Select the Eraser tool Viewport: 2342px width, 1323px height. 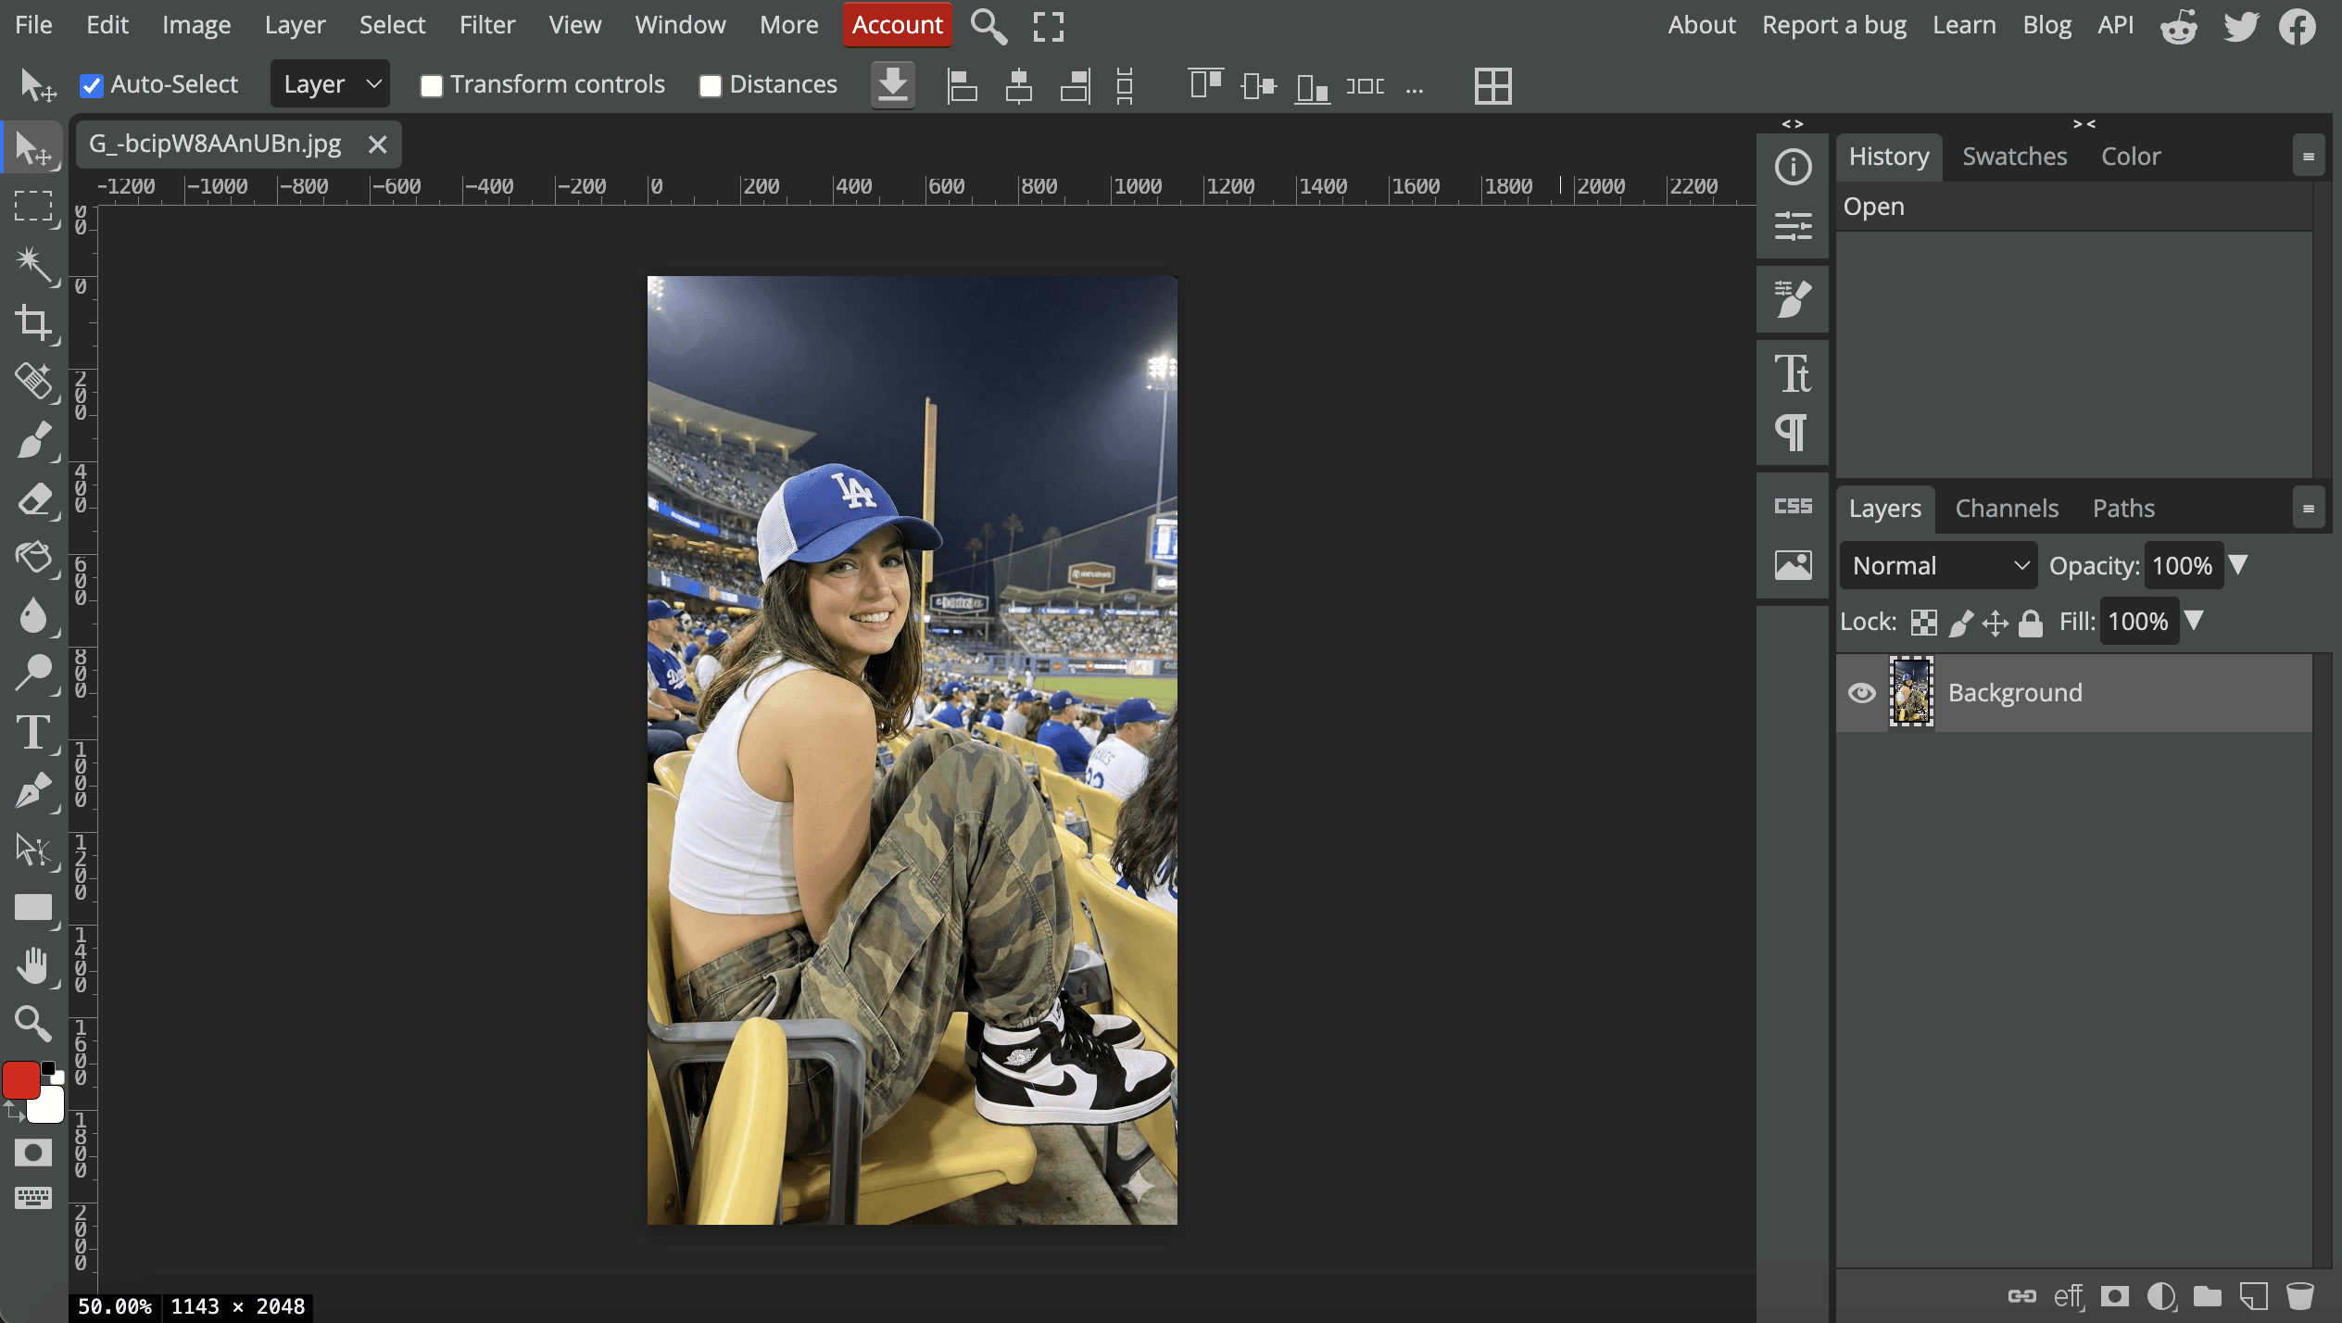click(x=33, y=498)
